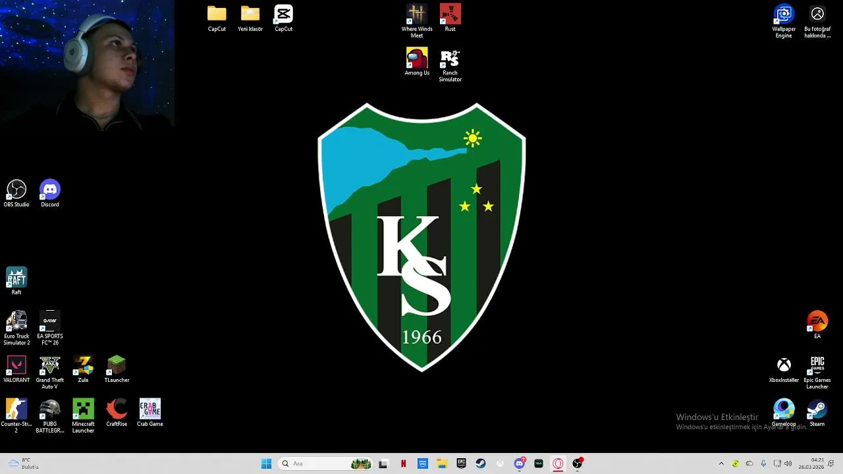Open Discord desktop shortcut
843x474 pixels.
[x=50, y=194]
